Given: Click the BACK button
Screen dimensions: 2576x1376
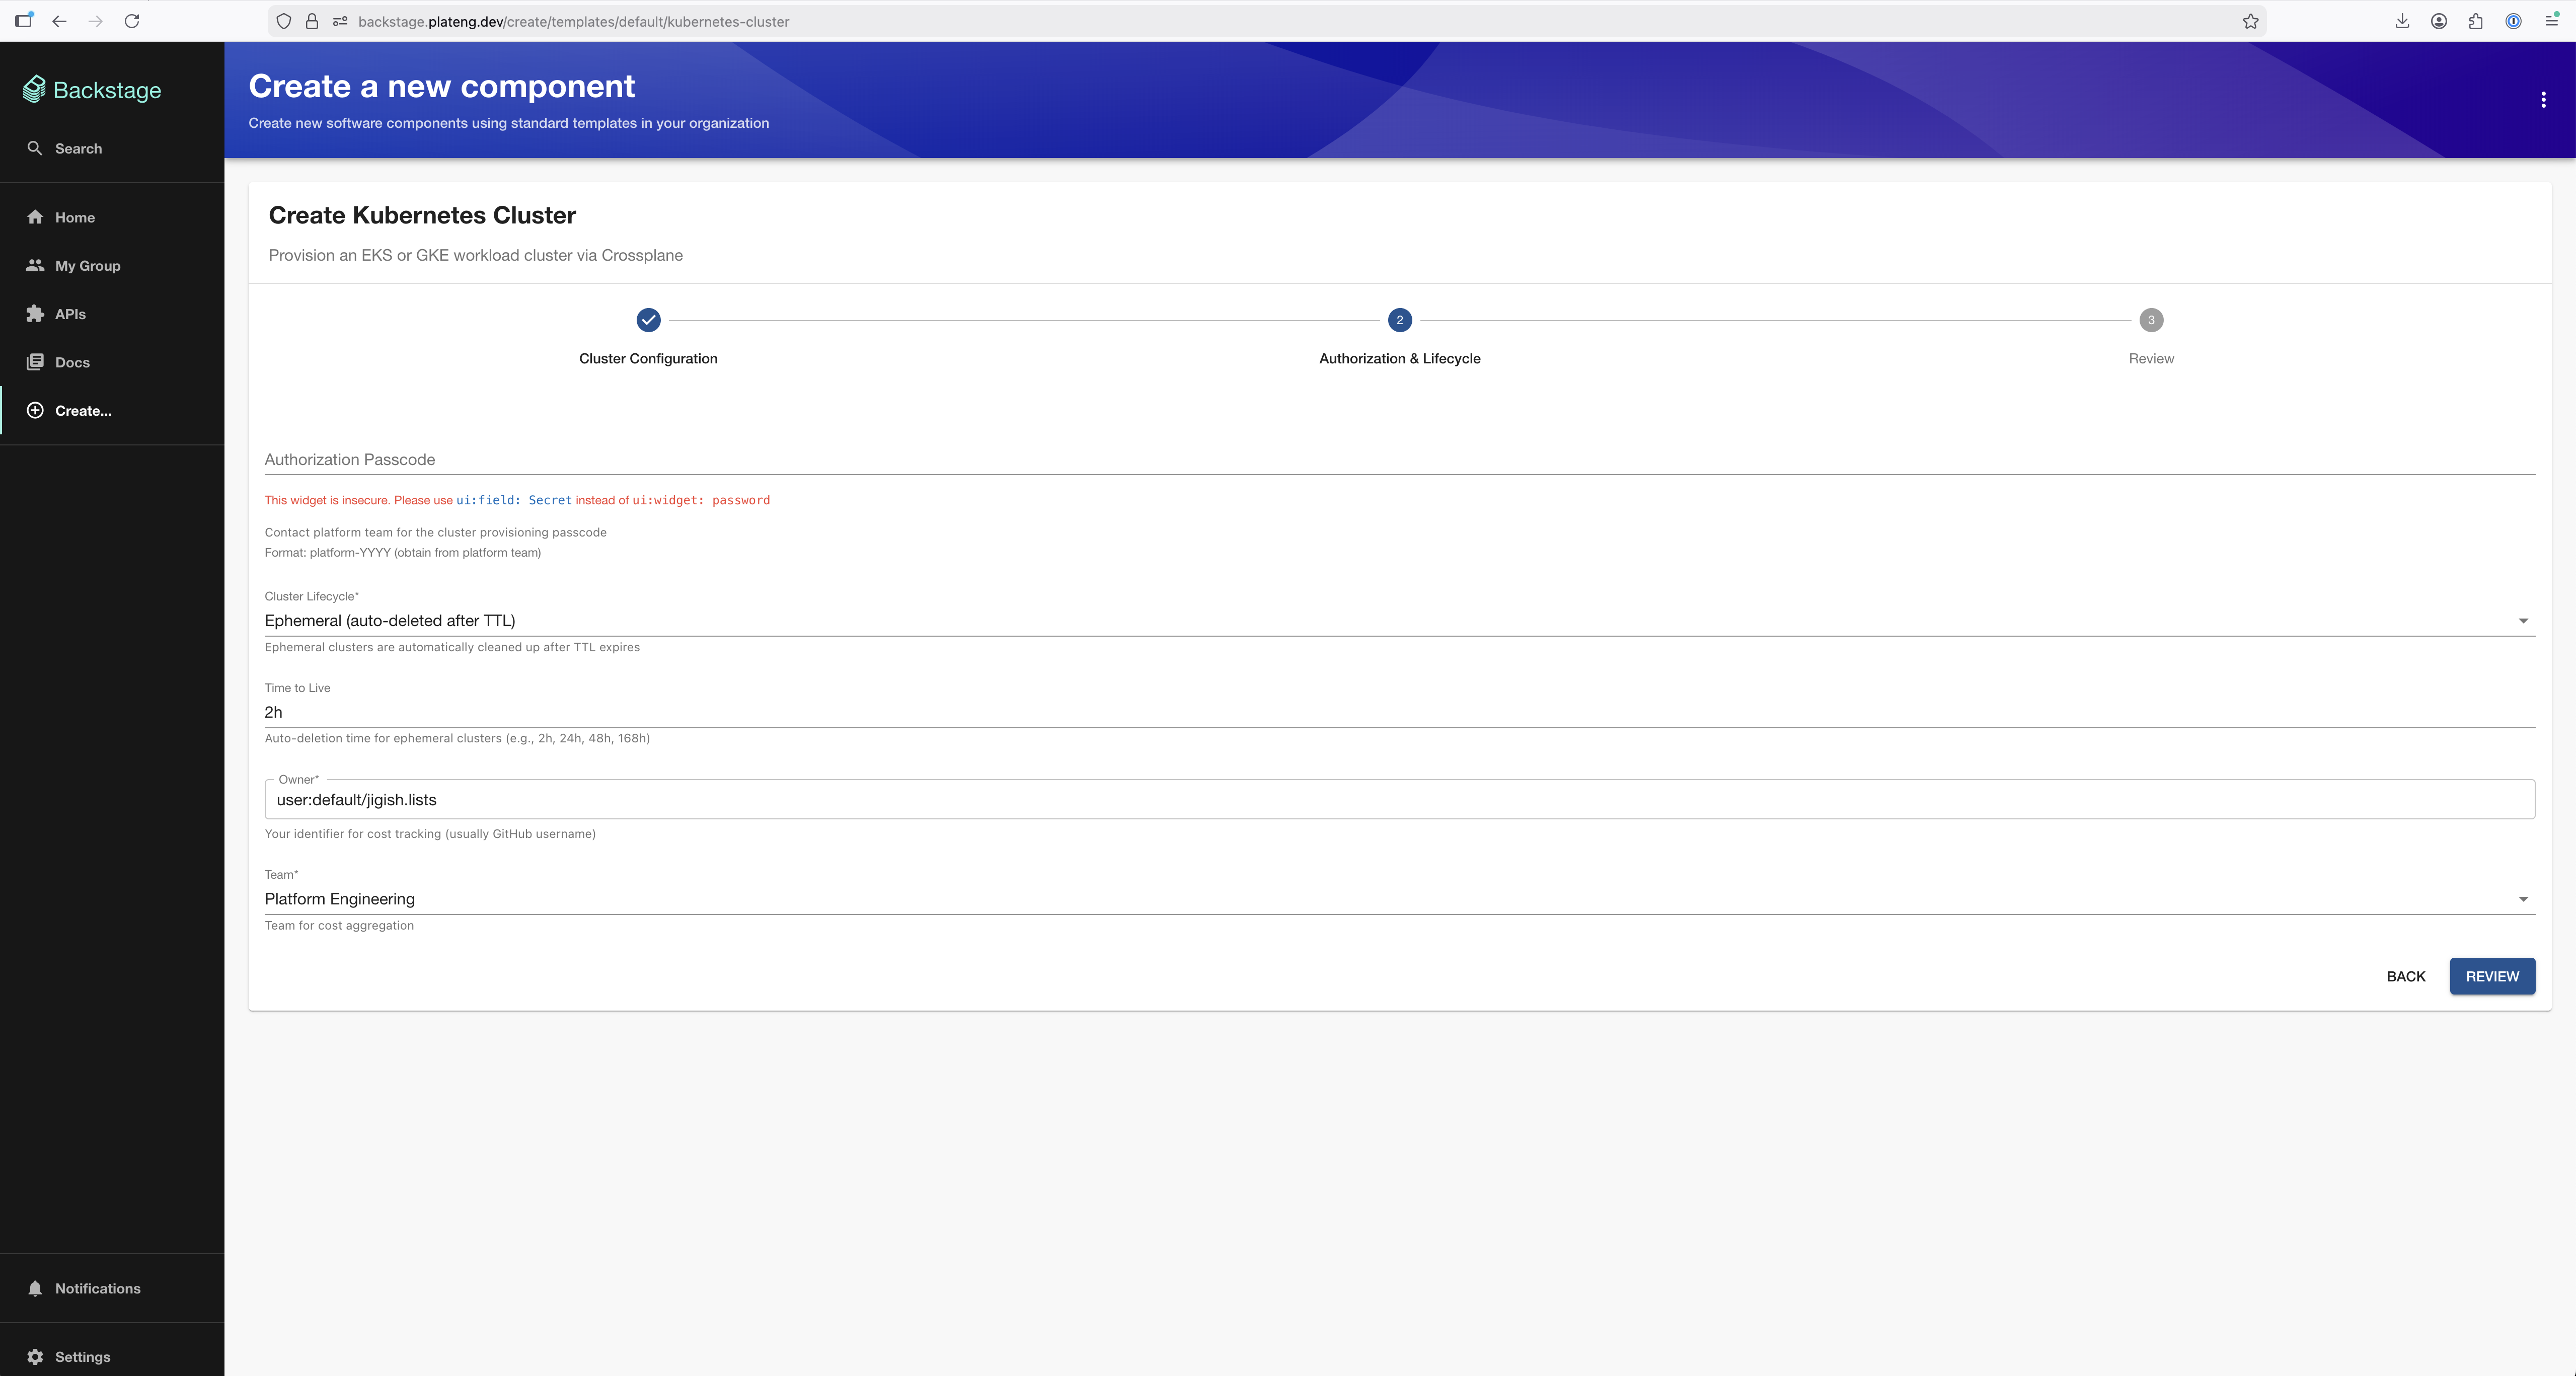Looking at the screenshot, I should coord(2406,976).
